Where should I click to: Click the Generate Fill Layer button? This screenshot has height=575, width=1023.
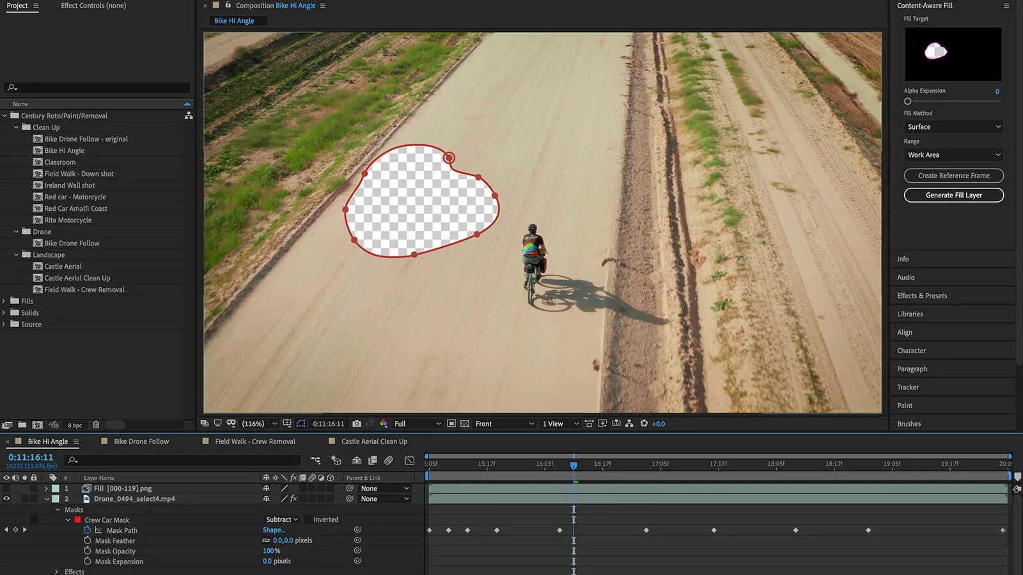(953, 195)
